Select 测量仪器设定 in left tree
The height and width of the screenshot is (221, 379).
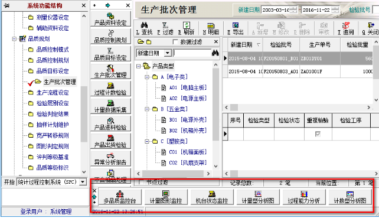[x=53, y=17]
